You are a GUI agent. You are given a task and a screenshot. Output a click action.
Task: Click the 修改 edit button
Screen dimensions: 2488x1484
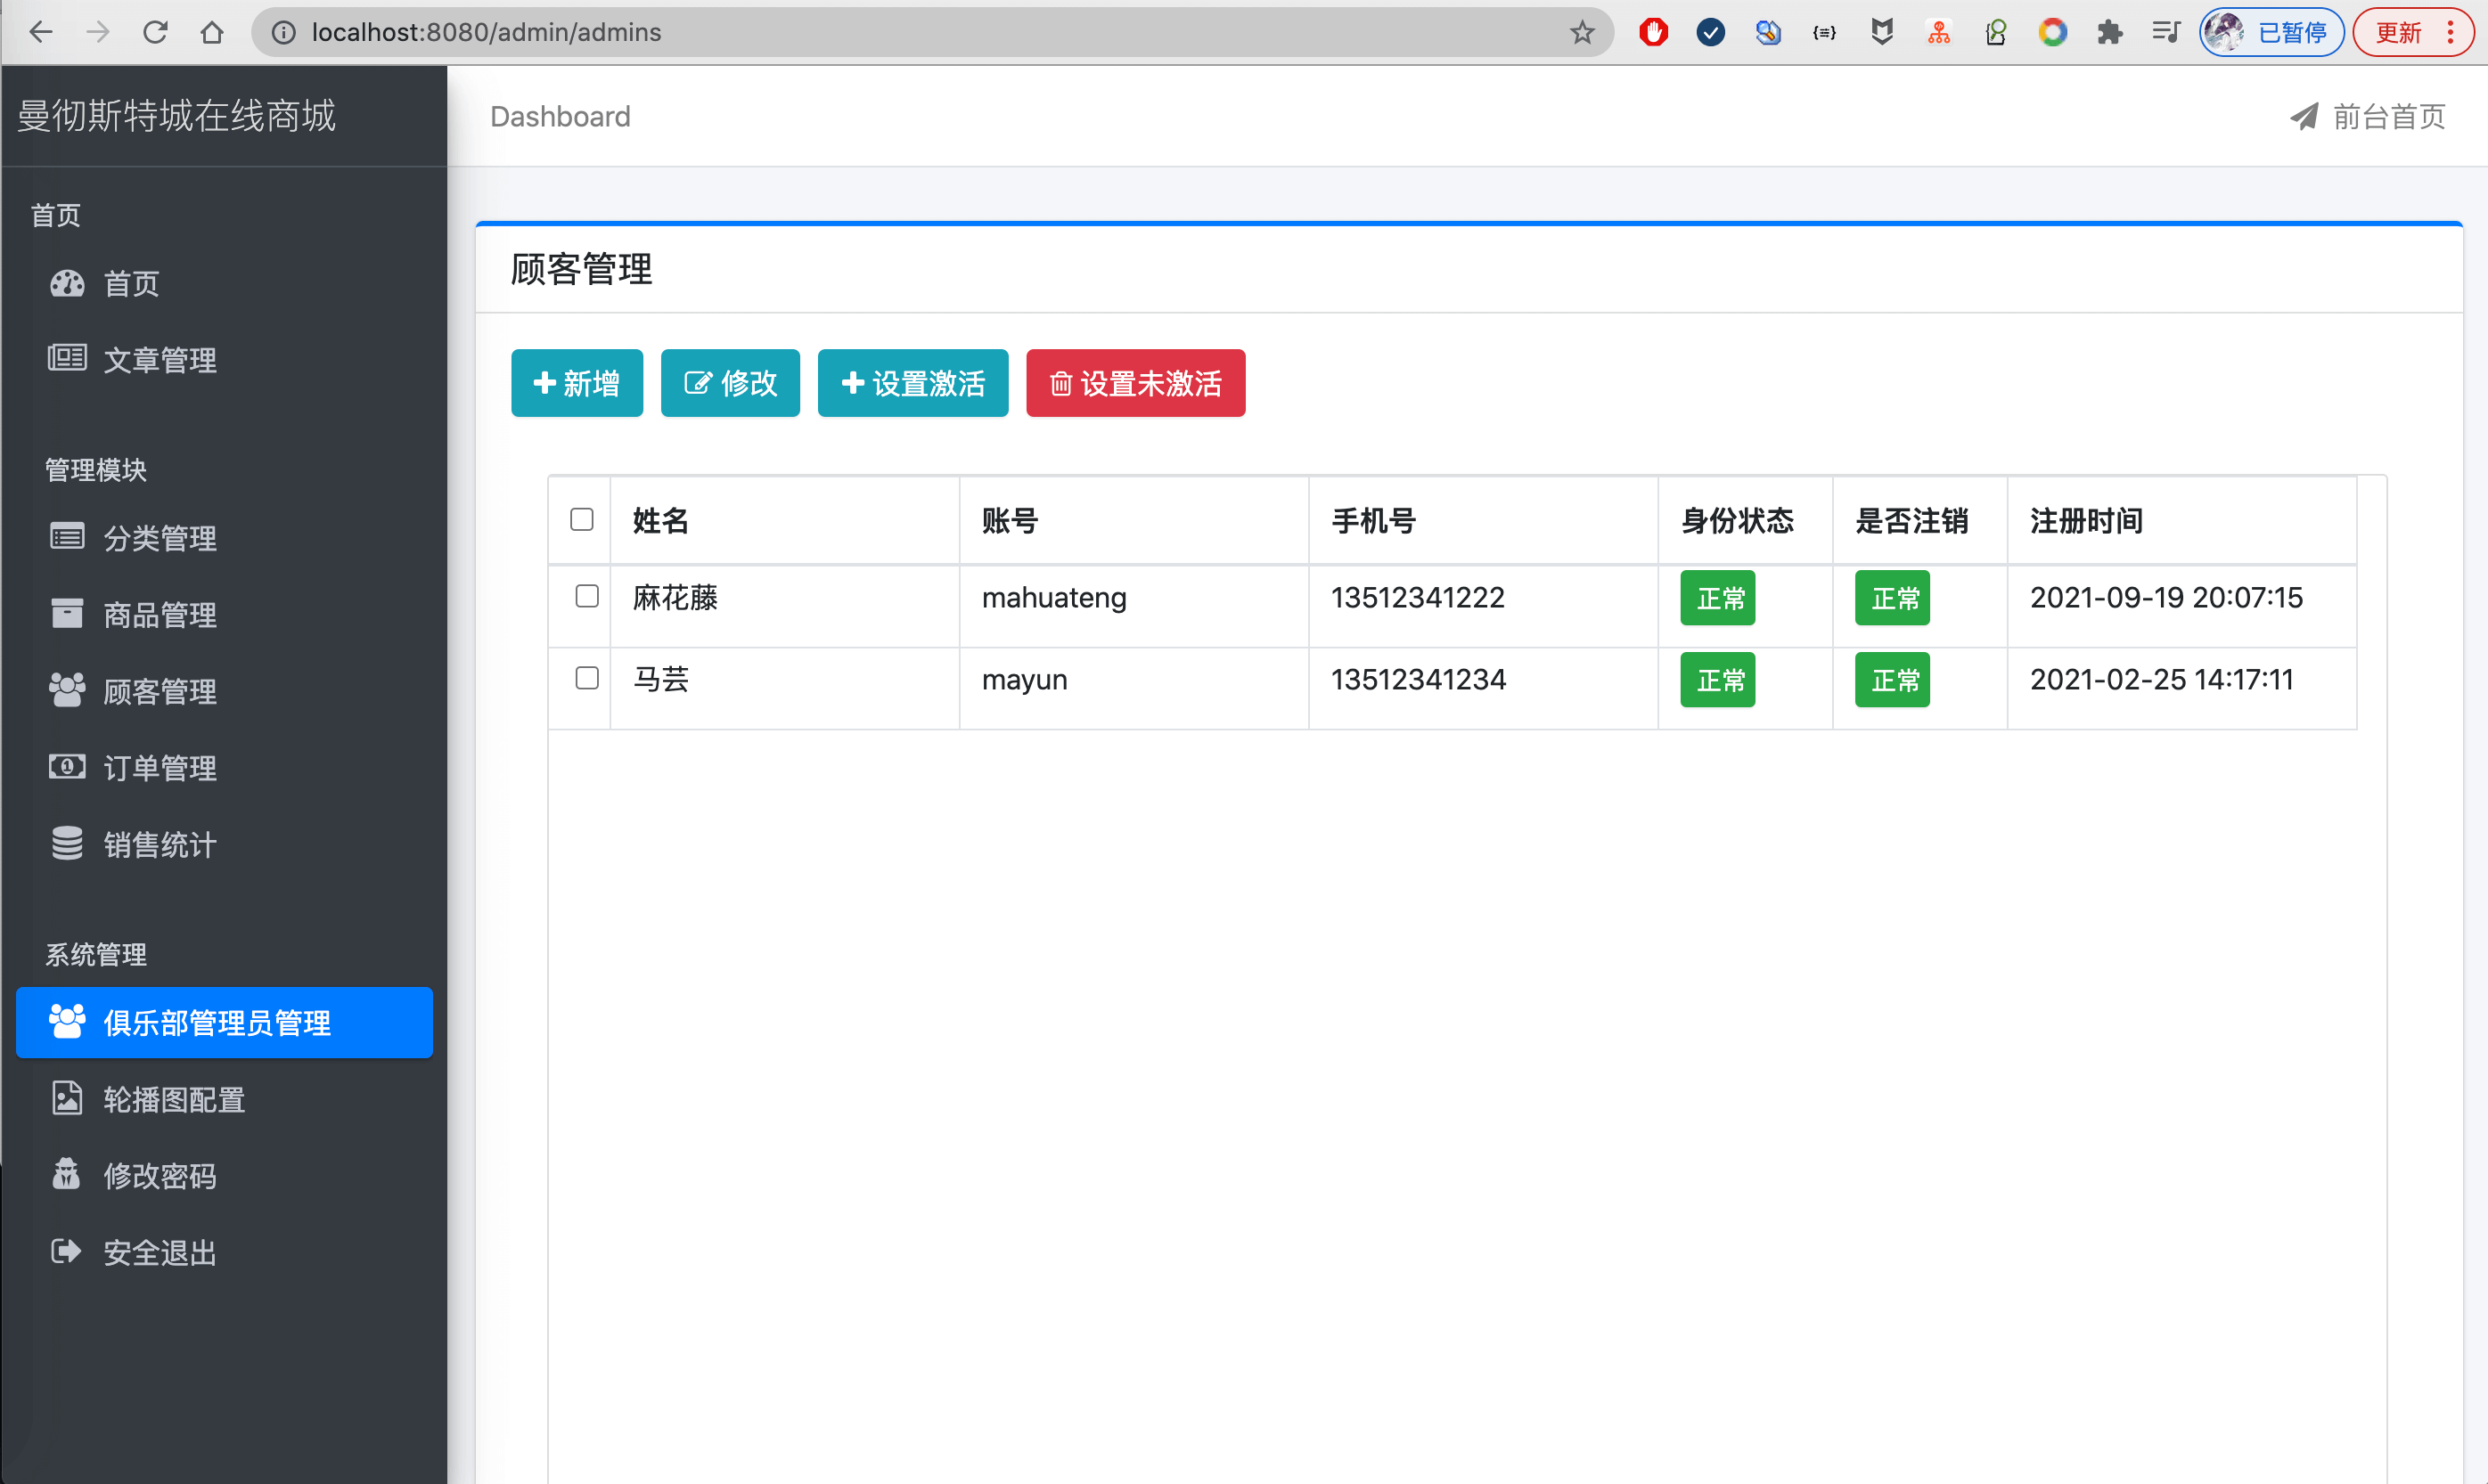(x=731, y=383)
